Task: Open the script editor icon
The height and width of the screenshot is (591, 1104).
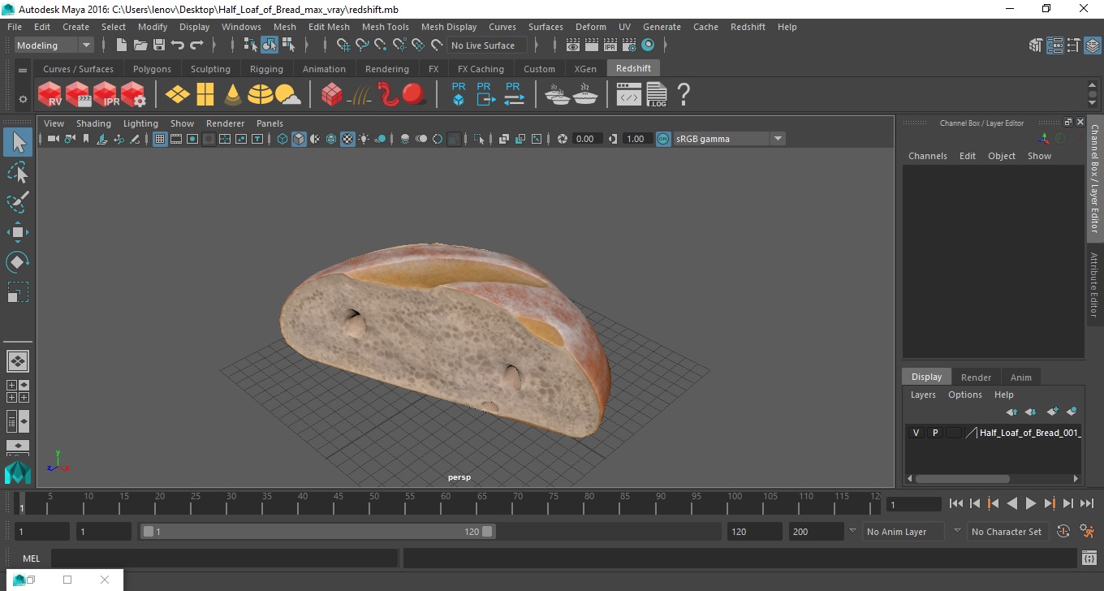Action: [1089, 558]
